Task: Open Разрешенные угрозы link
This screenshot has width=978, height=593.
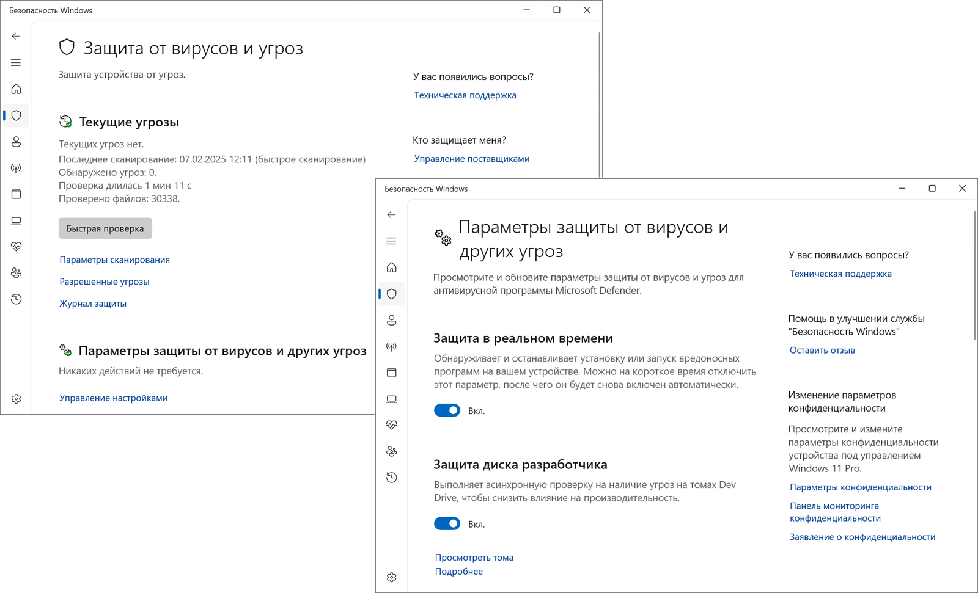Action: [105, 282]
